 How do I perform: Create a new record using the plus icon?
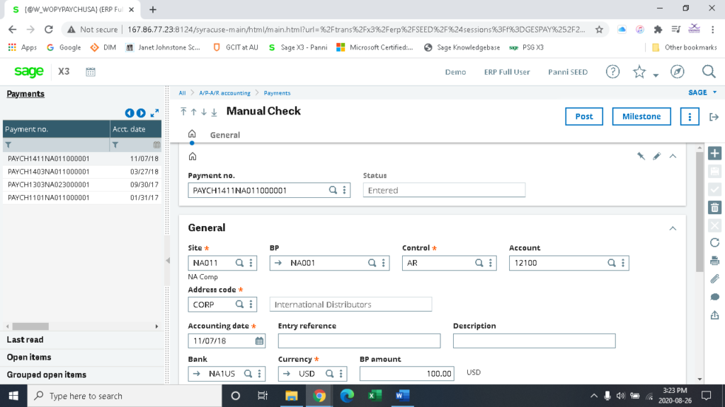coord(714,153)
